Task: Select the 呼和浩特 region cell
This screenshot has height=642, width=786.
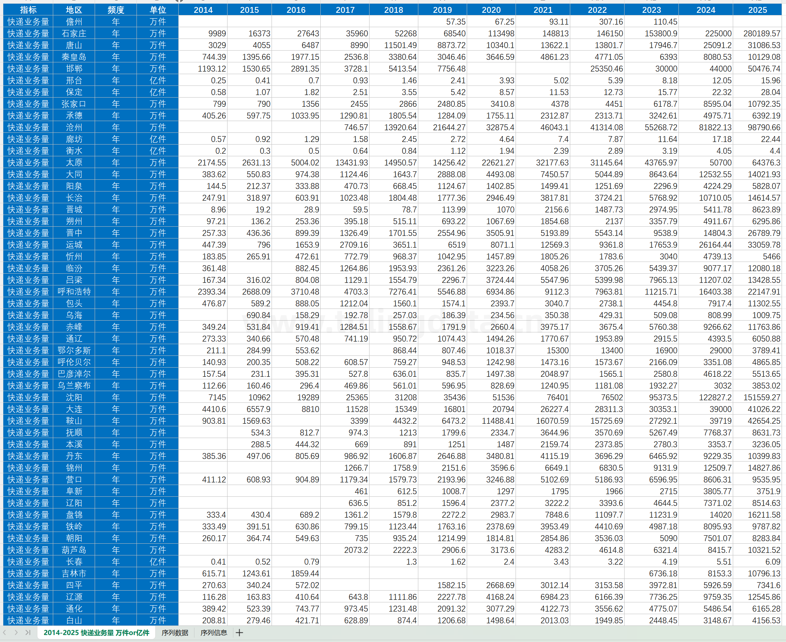Action: pos(74,292)
